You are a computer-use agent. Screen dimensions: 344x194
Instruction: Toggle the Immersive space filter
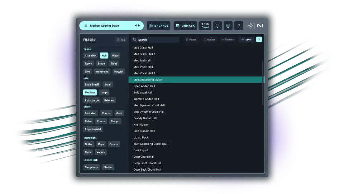102,71
